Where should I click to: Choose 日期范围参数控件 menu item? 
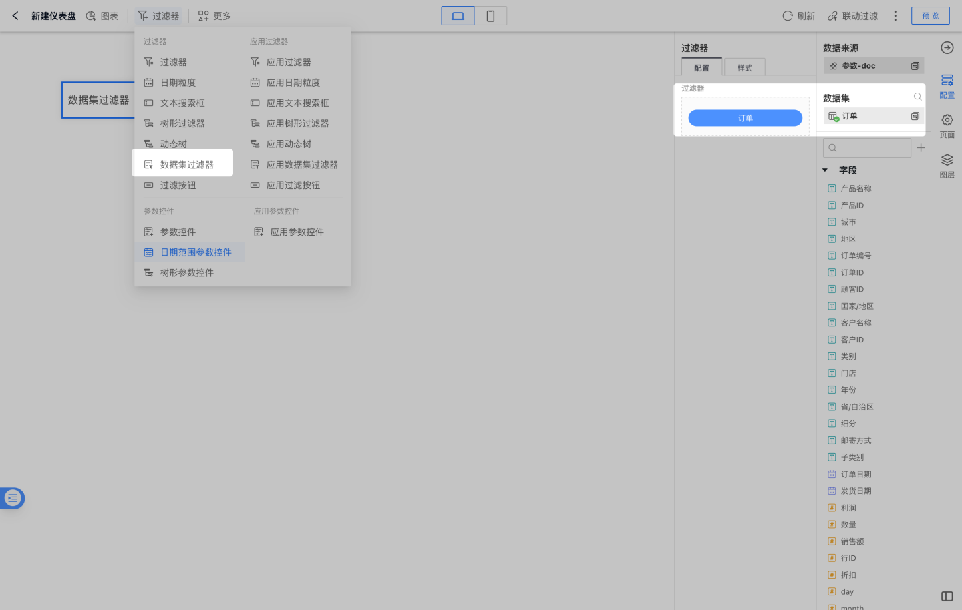(195, 252)
